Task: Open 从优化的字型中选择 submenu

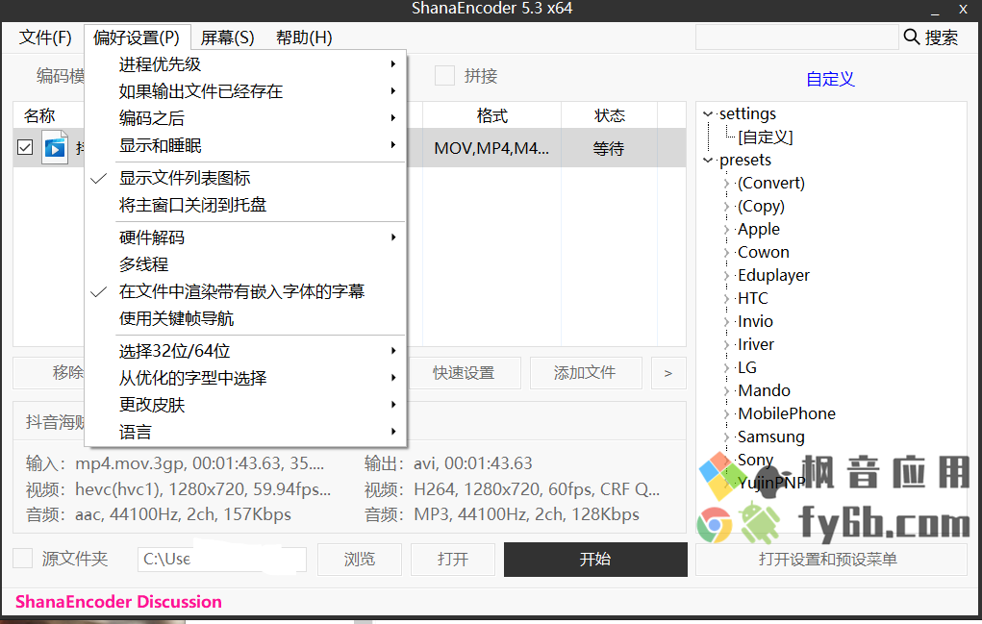Action: coord(245,378)
